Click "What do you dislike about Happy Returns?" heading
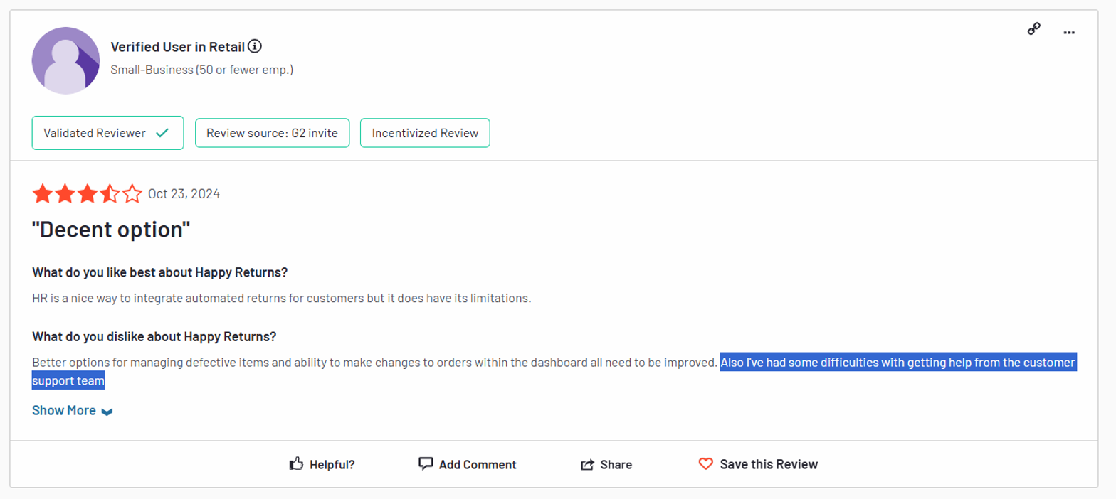The image size is (1116, 499). pos(154,336)
